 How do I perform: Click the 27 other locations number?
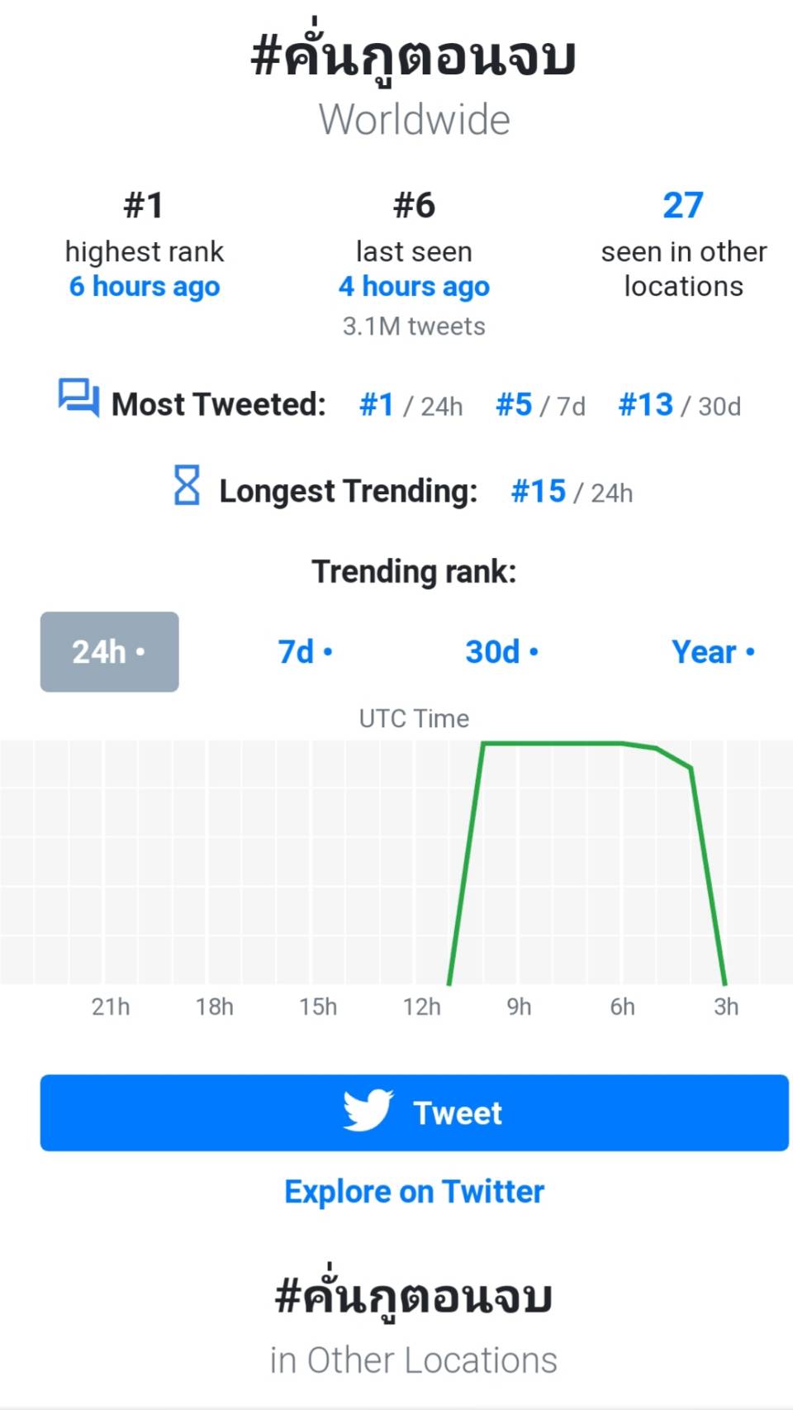pyautogui.click(x=683, y=205)
